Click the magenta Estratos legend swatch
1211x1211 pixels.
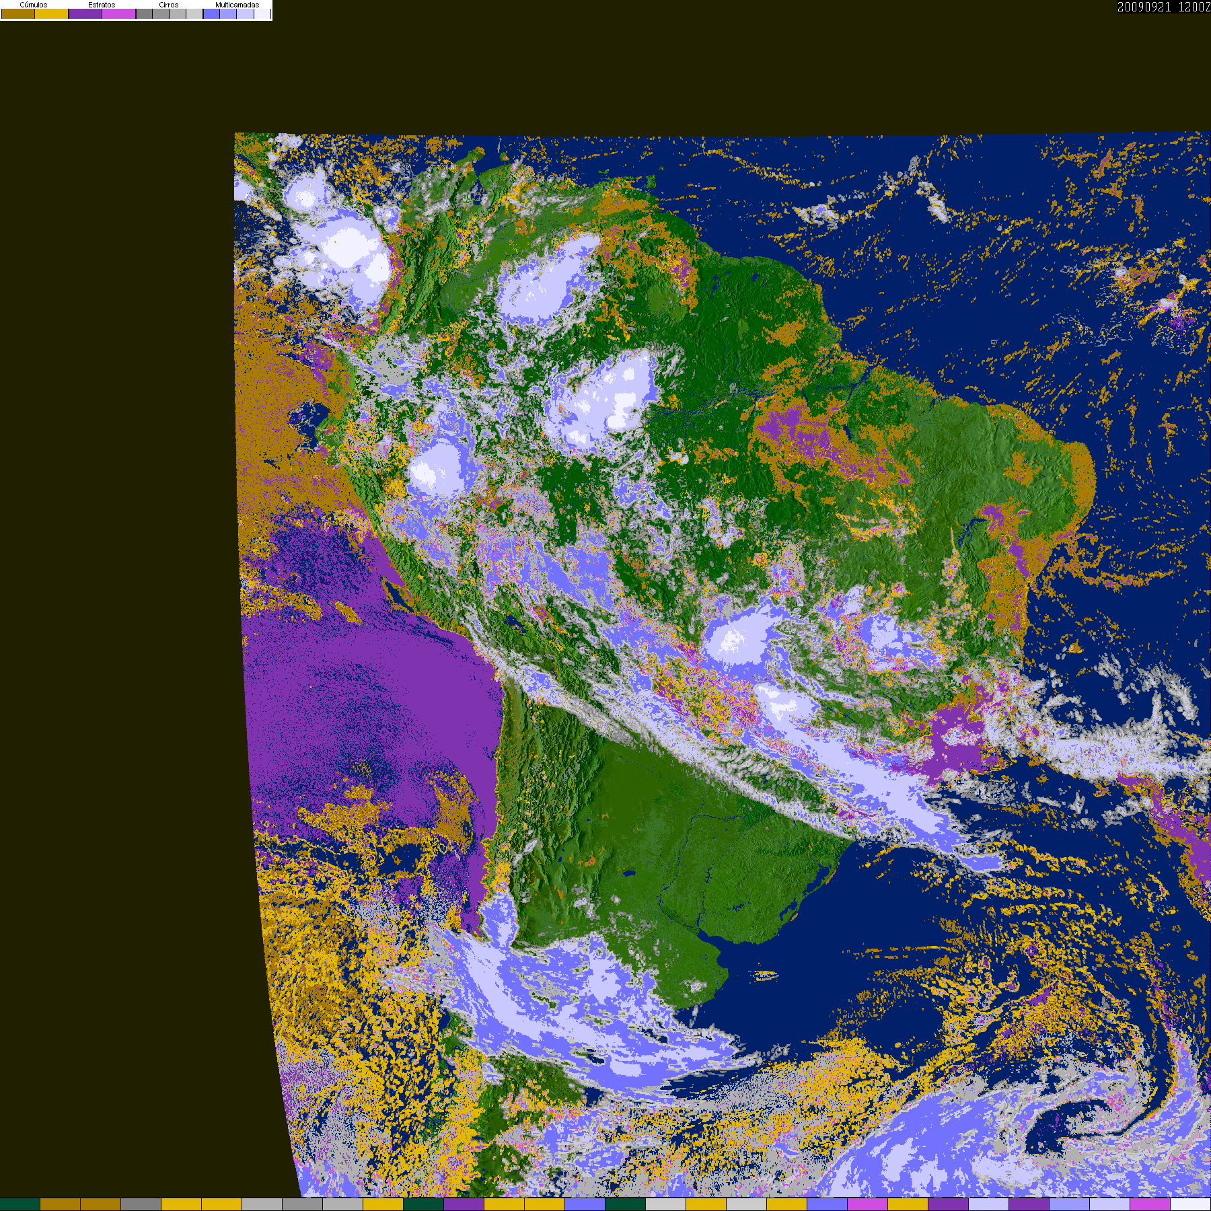(x=118, y=13)
